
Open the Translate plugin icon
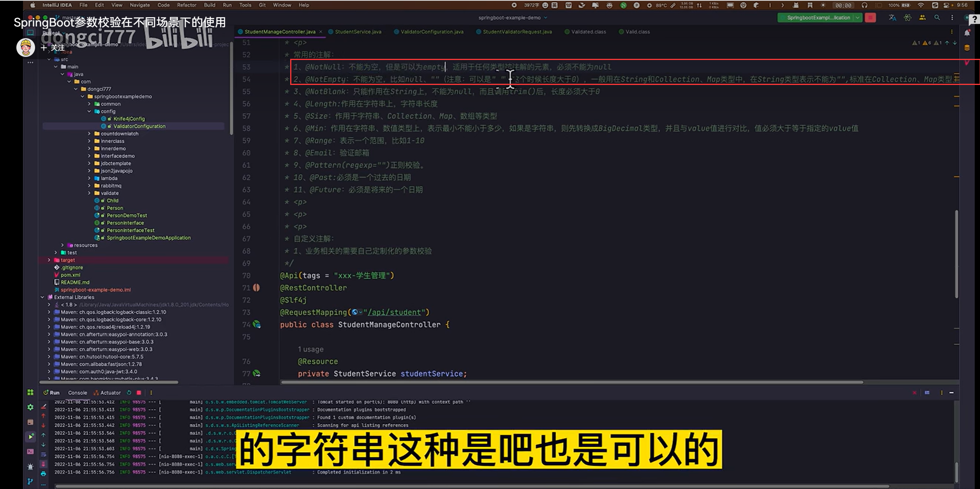[892, 18]
